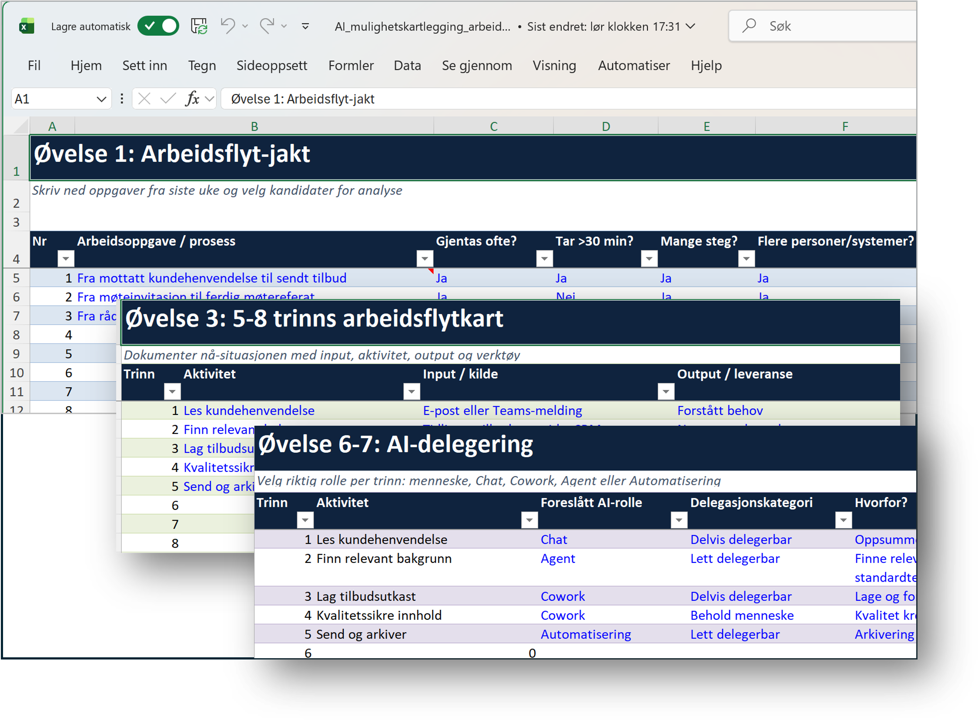This screenshot has width=978, height=720.
Task: Click the save icon in title bar
Action: 200,26
